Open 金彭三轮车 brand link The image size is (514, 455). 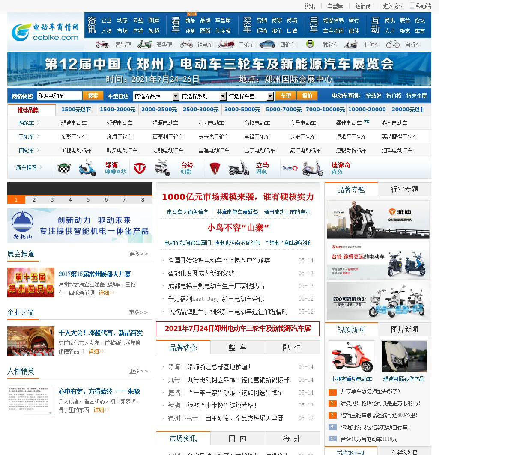click(74, 137)
